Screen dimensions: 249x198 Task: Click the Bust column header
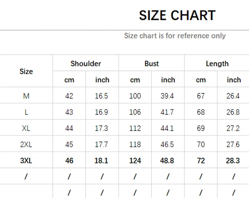(x=152, y=64)
